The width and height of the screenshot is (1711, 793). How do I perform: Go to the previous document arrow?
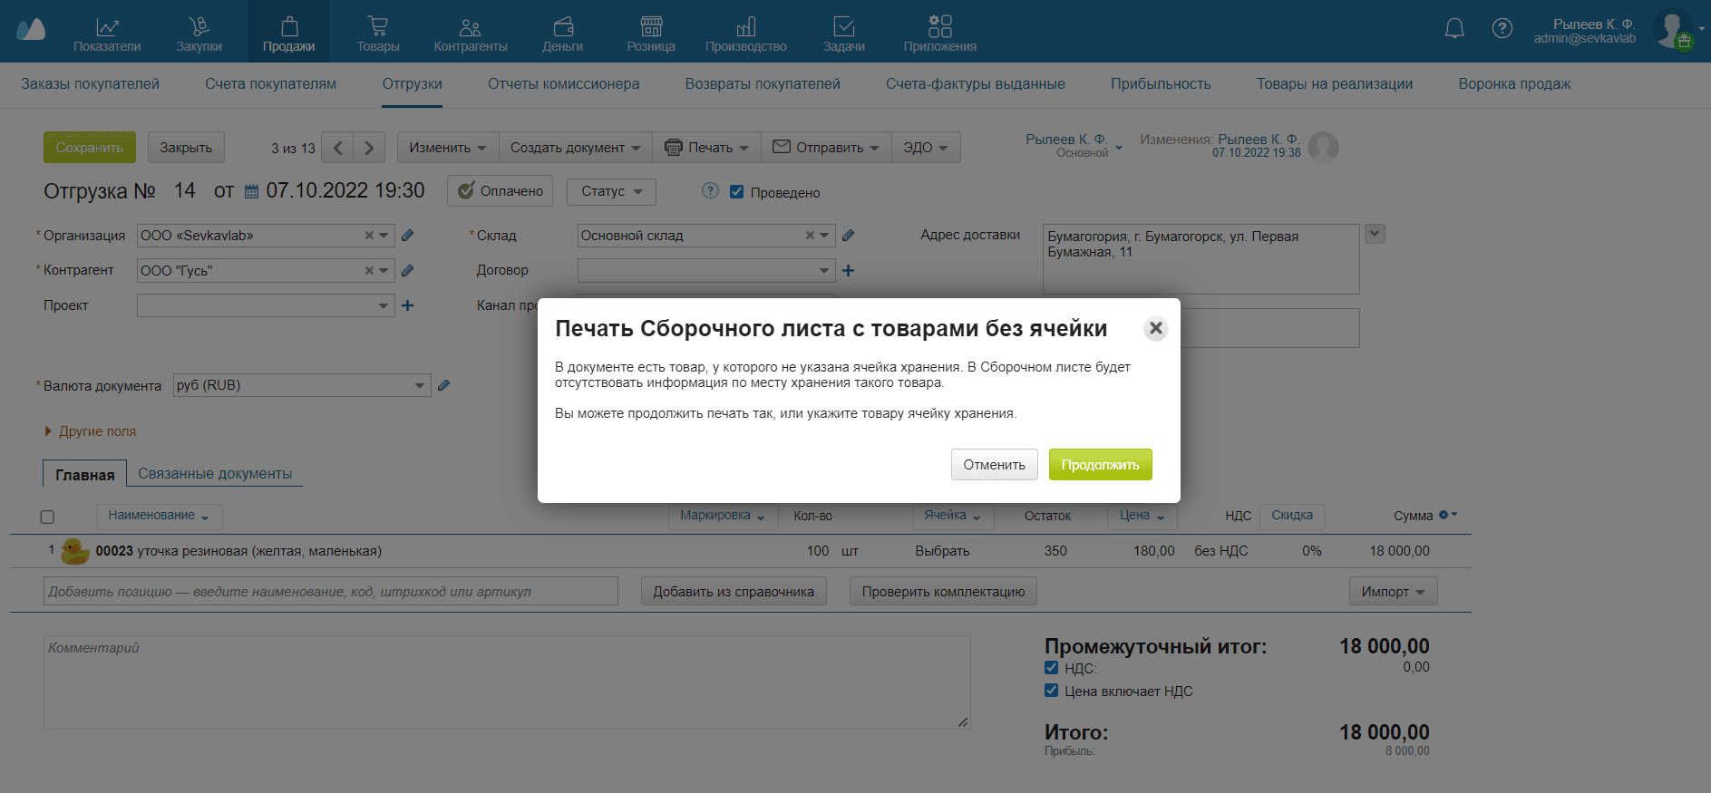(x=338, y=148)
